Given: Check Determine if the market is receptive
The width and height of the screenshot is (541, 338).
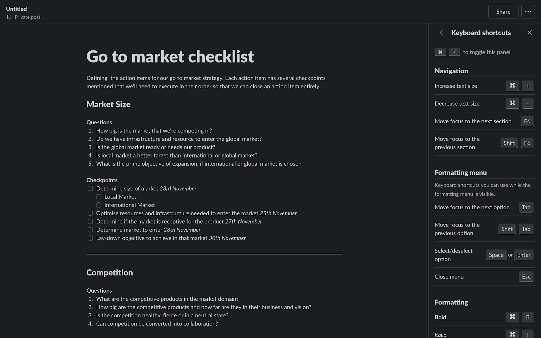Looking at the screenshot, I should point(90,221).
